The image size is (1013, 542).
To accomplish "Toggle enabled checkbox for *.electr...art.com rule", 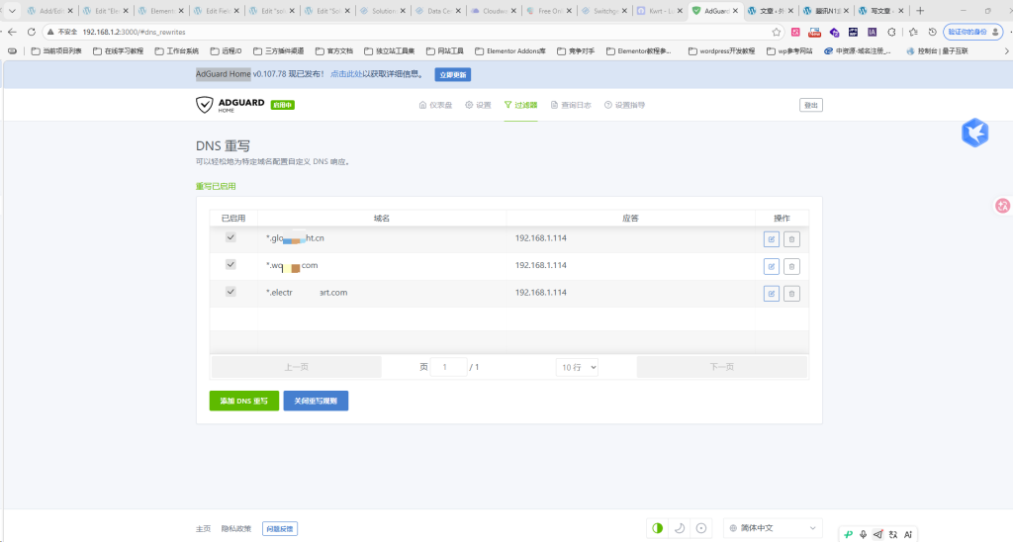I will click(x=230, y=292).
